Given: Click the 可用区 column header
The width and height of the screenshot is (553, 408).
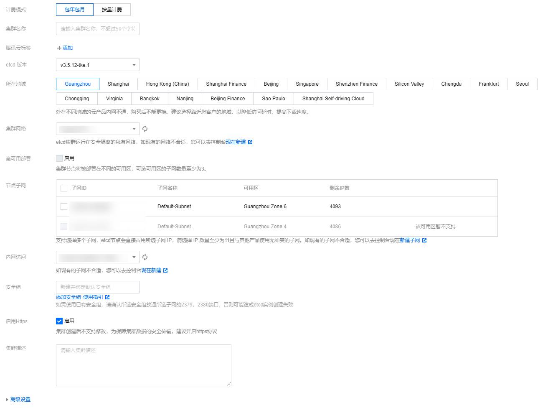Looking at the screenshot, I should [x=251, y=188].
